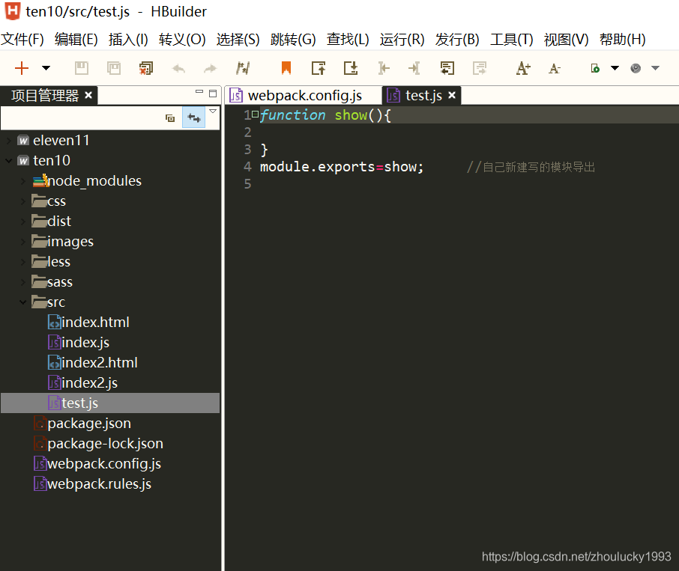
Task: Open the 转义(O) menu
Action: coord(182,40)
